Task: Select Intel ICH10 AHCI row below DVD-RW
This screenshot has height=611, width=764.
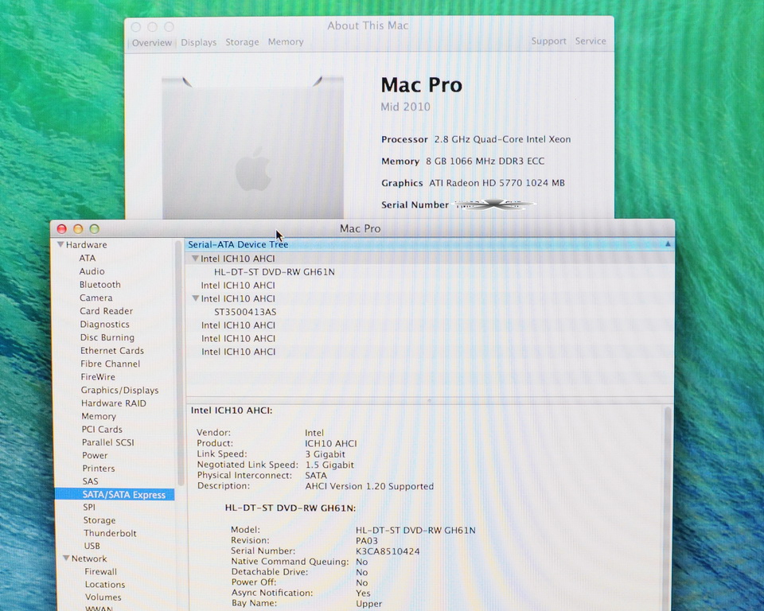Action: pos(238,285)
